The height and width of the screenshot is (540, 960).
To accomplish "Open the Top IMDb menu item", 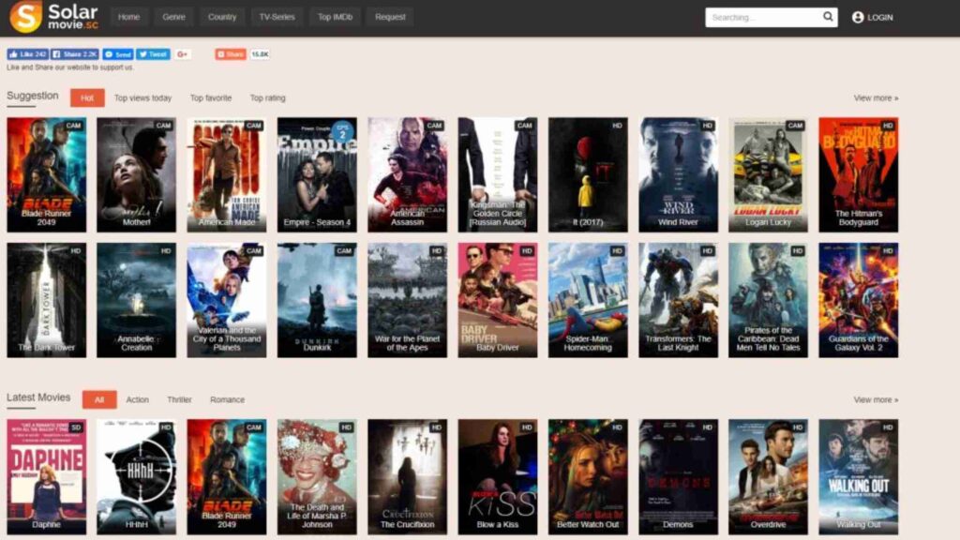I will [x=334, y=17].
